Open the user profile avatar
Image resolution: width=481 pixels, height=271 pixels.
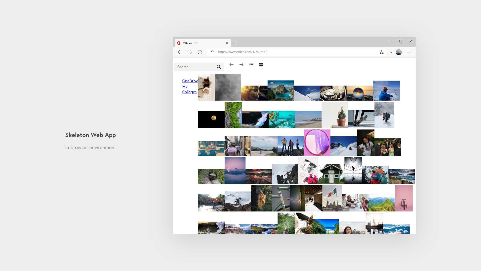[x=399, y=52]
